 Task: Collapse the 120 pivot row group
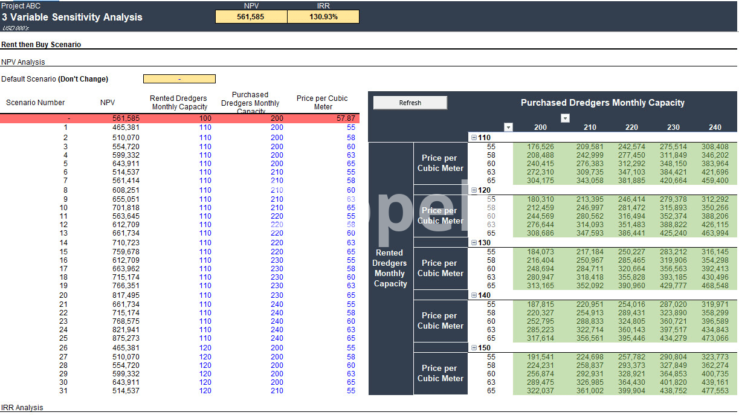(x=474, y=190)
